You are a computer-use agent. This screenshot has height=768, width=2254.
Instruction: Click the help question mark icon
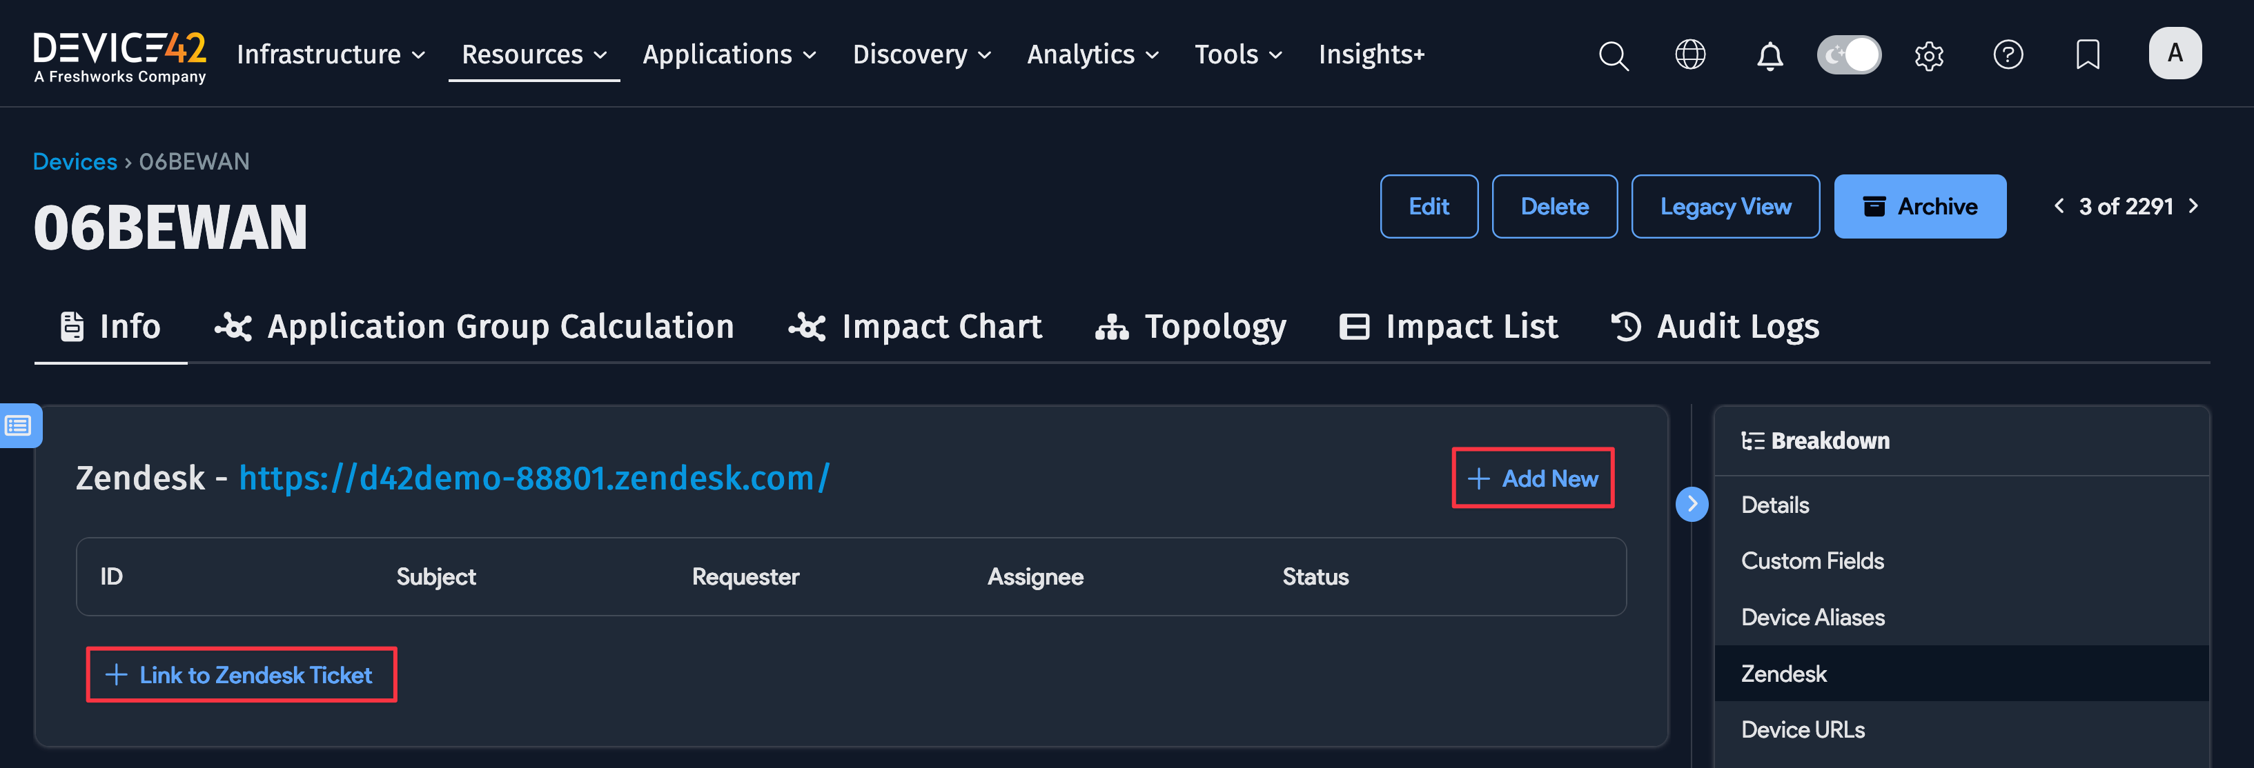tap(2007, 55)
